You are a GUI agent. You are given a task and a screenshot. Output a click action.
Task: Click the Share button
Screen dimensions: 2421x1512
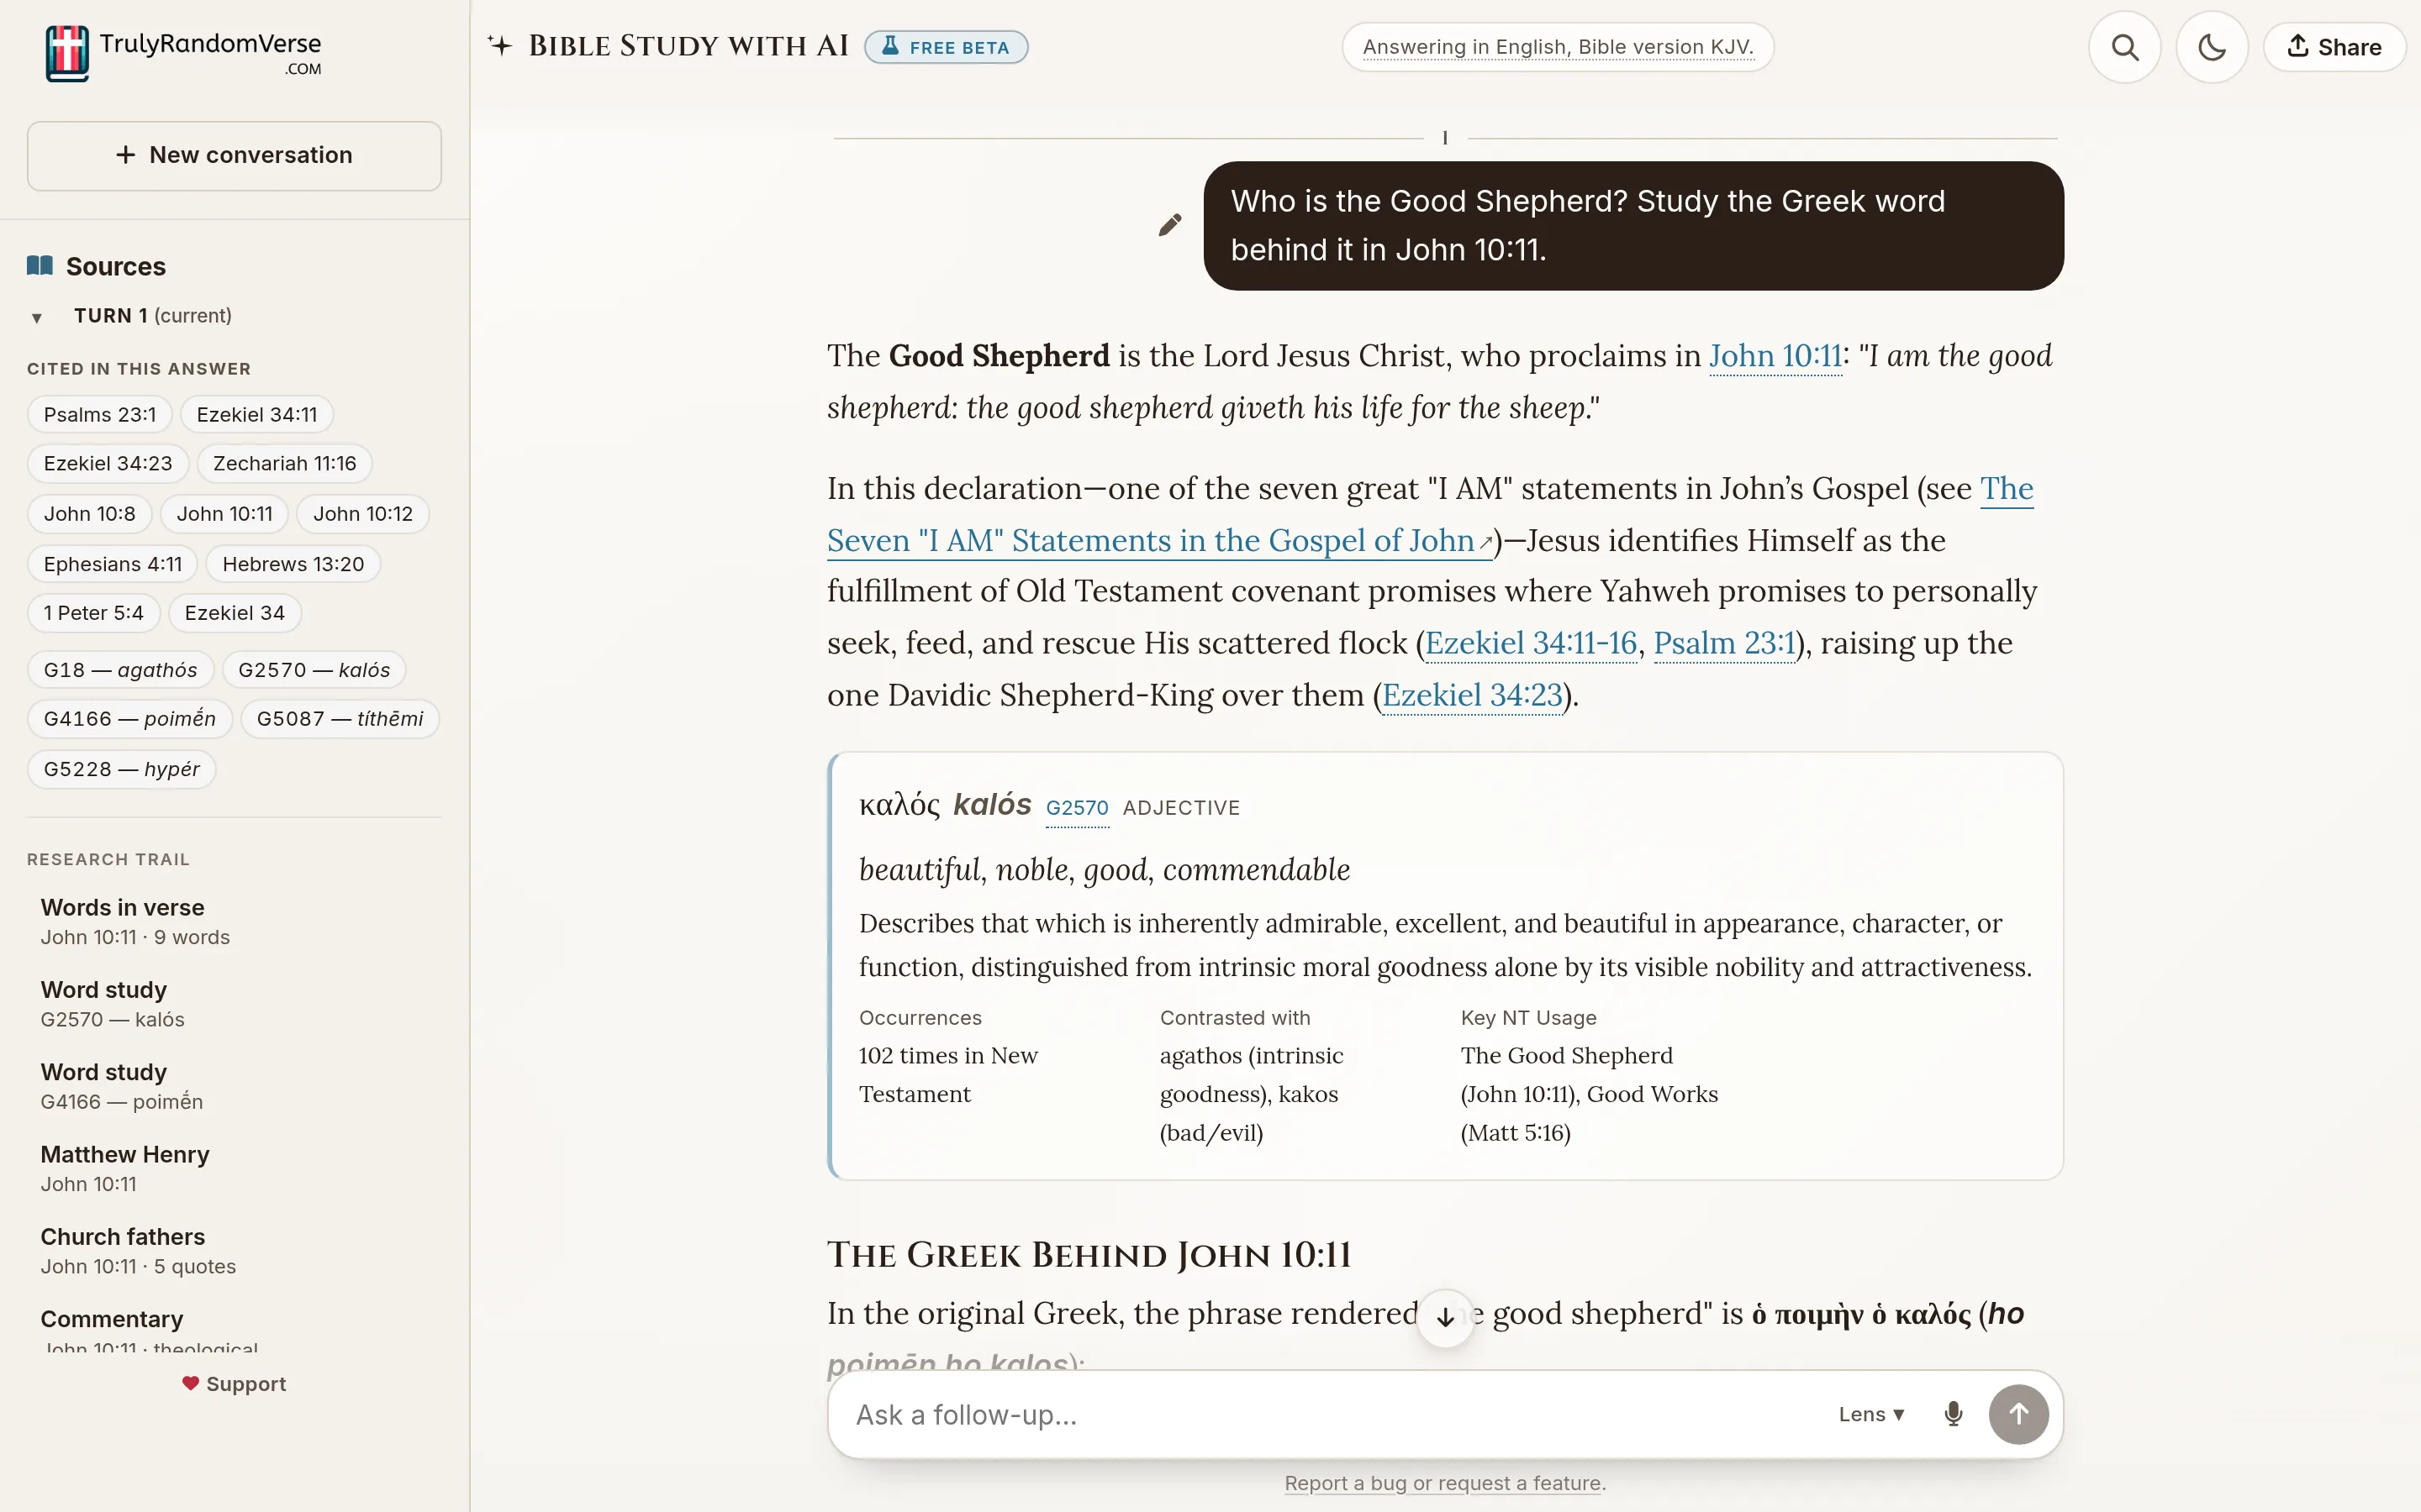(x=2334, y=47)
